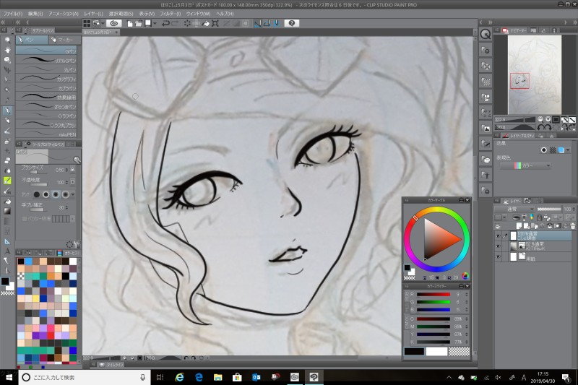
Task: Open the 通常 blending mode dropdown
Action: (x=514, y=209)
